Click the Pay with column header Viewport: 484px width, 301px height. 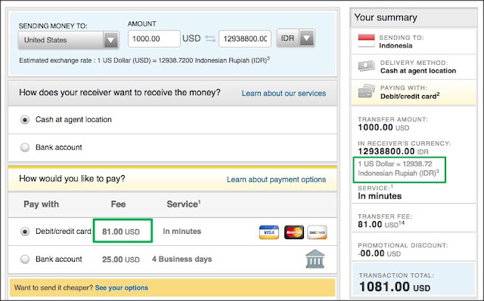click(41, 204)
